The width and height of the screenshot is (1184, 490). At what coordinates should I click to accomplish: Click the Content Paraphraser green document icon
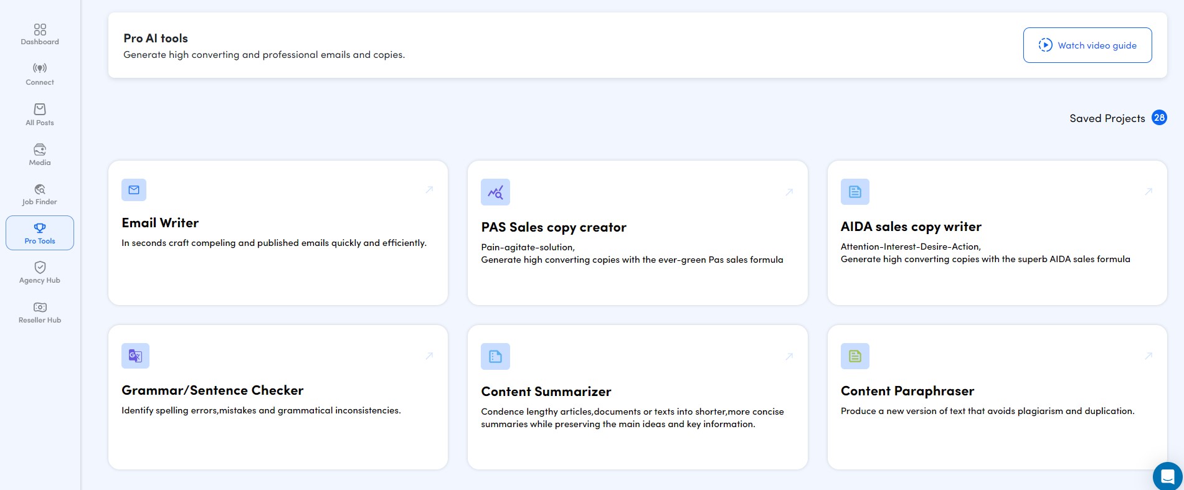click(x=855, y=356)
